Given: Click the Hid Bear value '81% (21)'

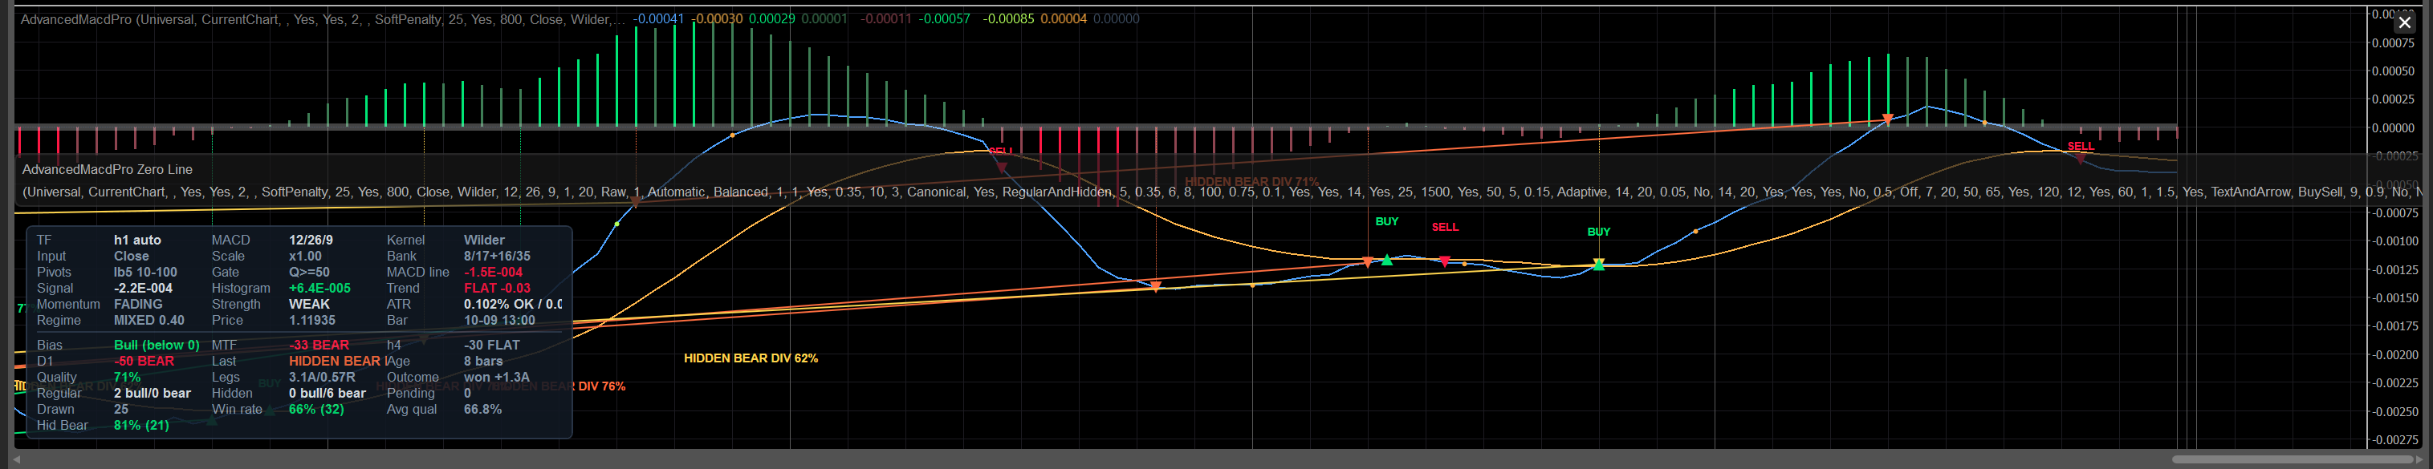Looking at the screenshot, I should [141, 426].
